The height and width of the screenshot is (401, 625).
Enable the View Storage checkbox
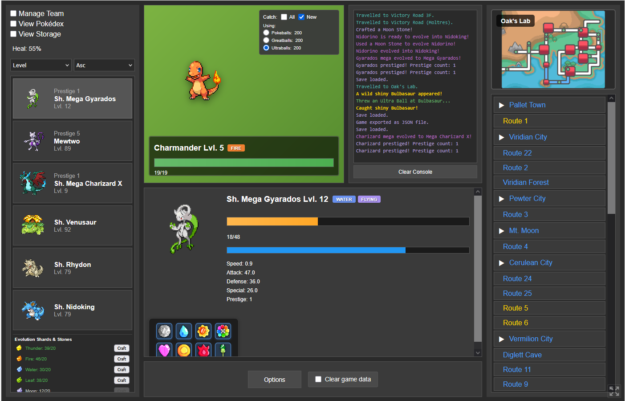pyautogui.click(x=13, y=34)
